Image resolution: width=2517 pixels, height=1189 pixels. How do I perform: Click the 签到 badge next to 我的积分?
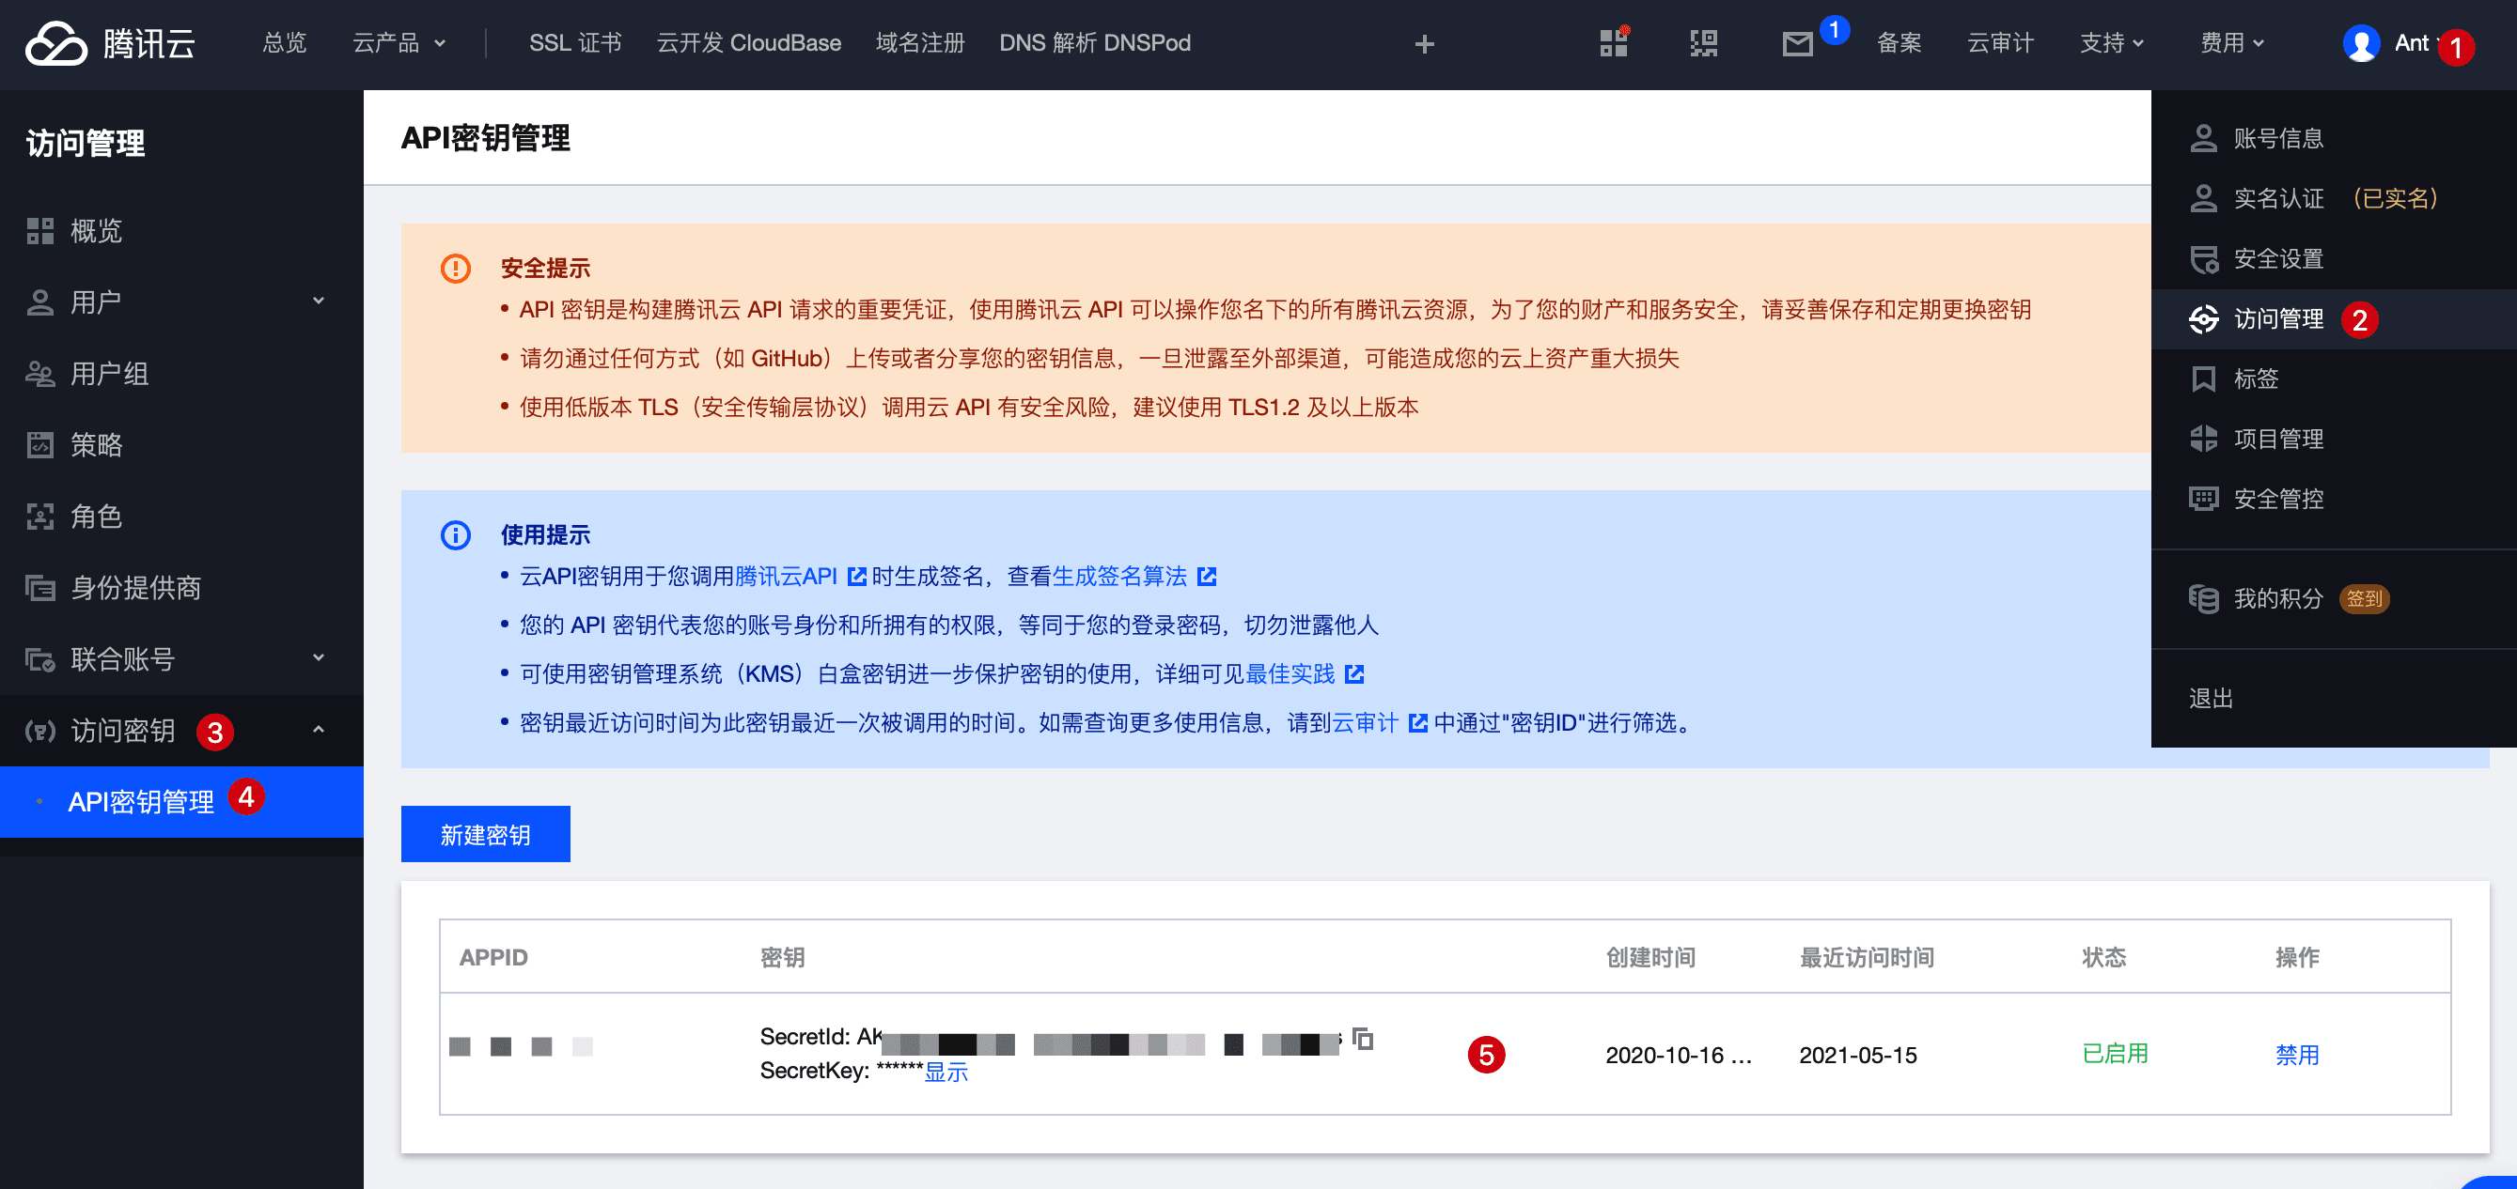coord(2364,598)
